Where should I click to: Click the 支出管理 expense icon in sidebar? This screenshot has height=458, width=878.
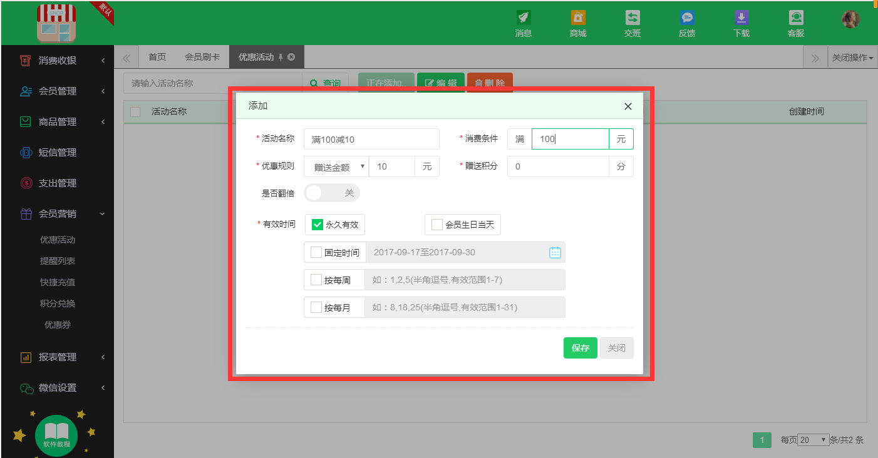tap(26, 183)
